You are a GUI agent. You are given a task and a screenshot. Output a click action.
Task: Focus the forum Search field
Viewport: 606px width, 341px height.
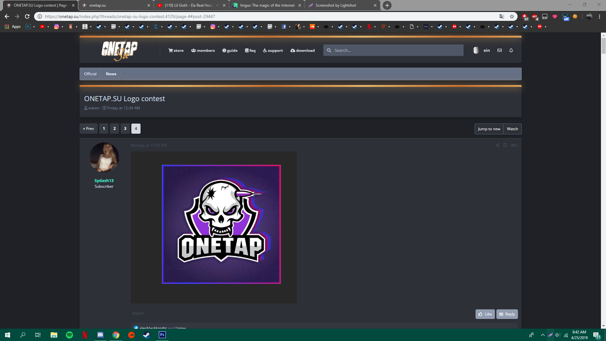393,50
